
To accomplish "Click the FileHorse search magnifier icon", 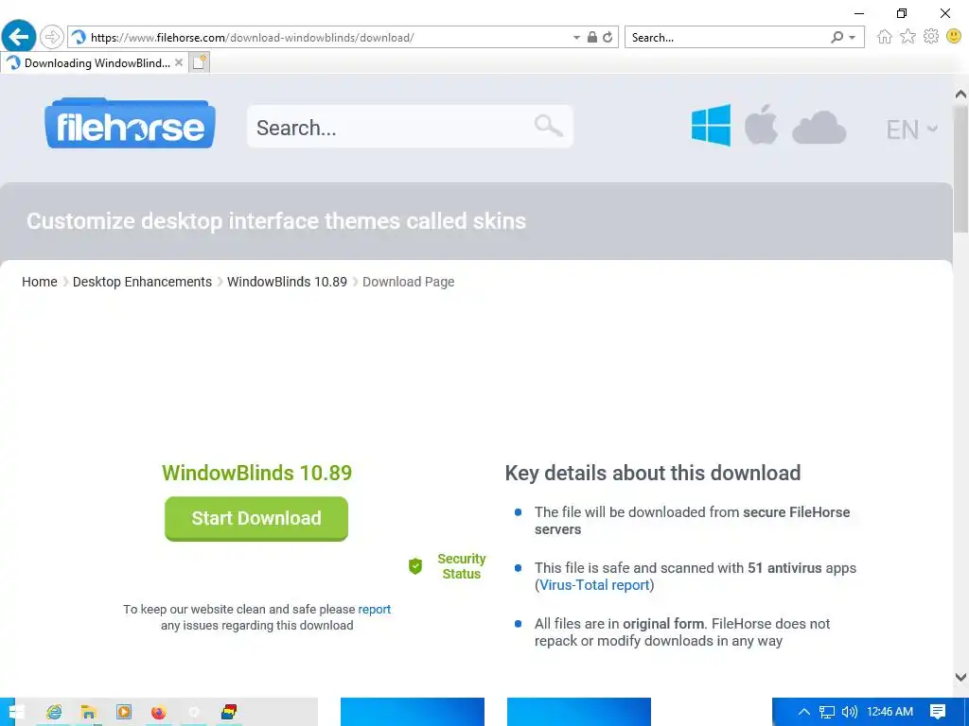I will coord(548,126).
